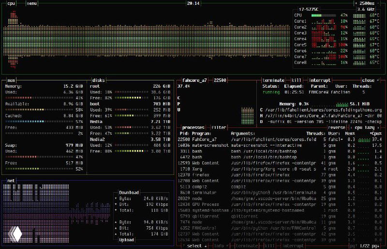
Task: Move selection down with select down arrow
Action: click(x=205, y=246)
